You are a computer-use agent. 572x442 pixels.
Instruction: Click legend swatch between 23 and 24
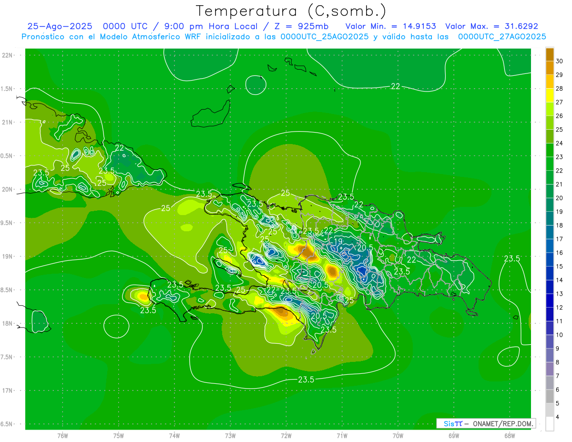coord(550,150)
